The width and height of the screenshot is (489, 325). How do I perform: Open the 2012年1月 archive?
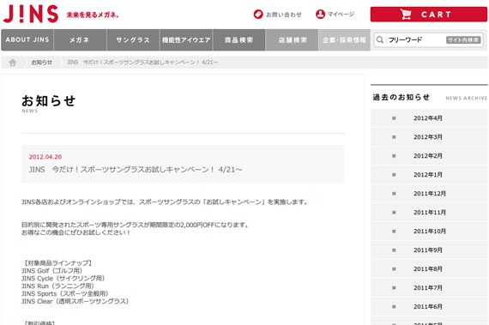[x=429, y=175]
